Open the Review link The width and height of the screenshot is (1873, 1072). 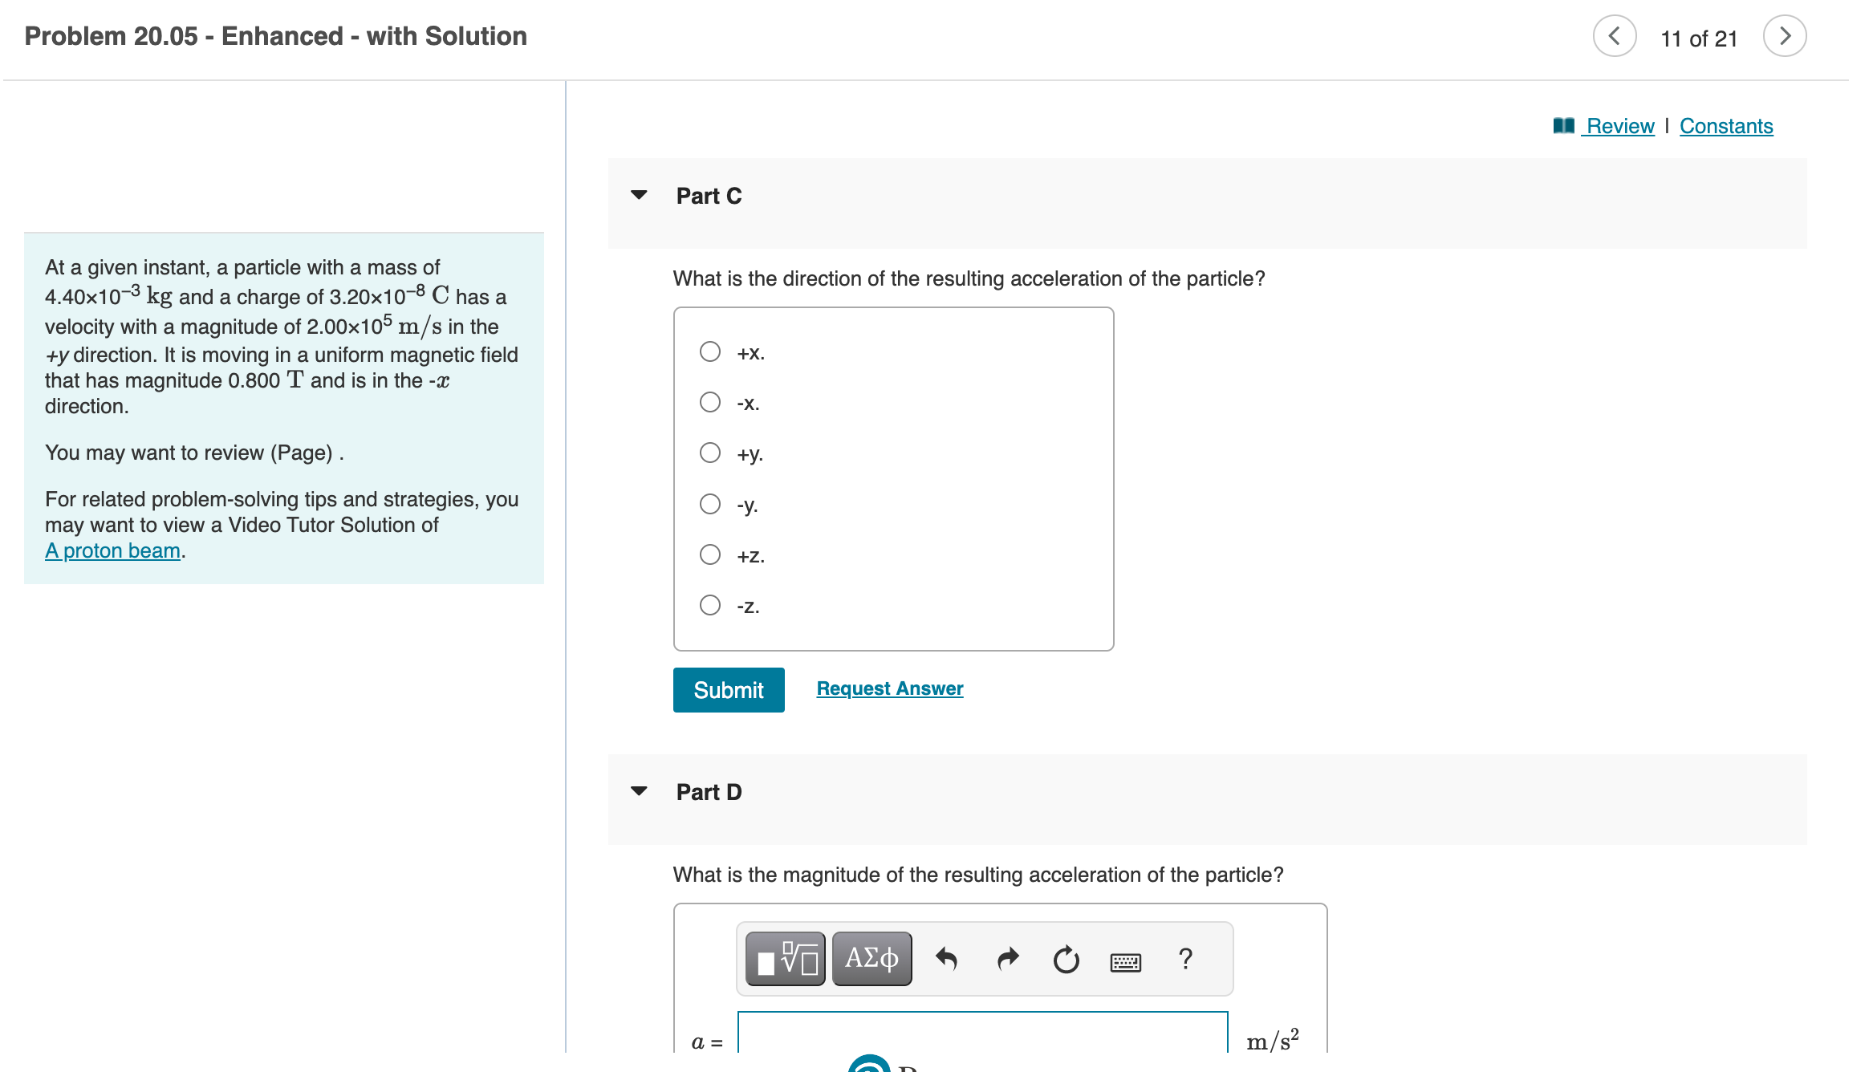pyautogui.click(x=1619, y=125)
